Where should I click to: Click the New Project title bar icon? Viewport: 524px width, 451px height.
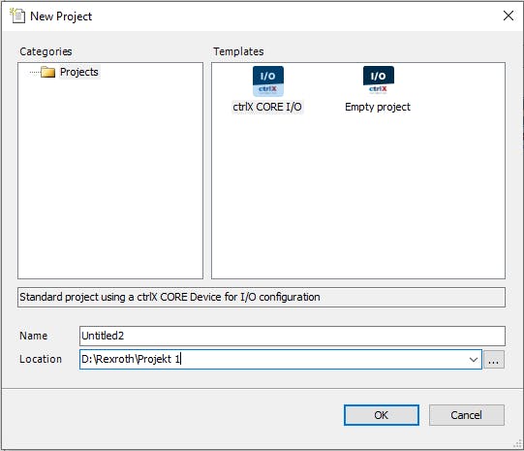(x=17, y=16)
